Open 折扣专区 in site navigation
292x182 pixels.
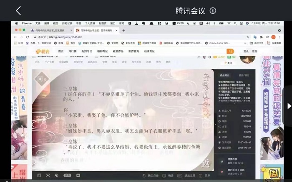[87, 52]
